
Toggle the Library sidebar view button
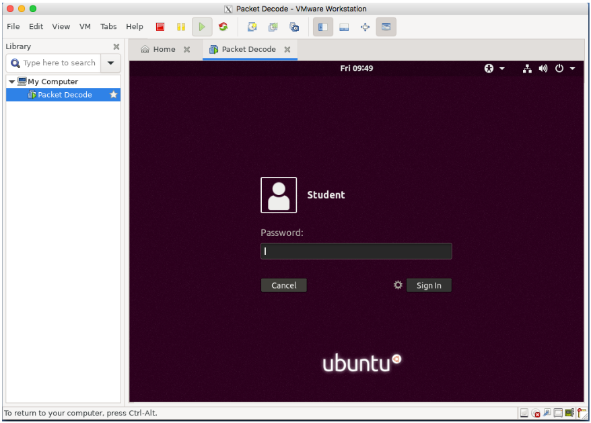tap(323, 27)
